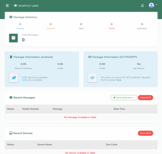Click the Delivered statistic label
The width and height of the screenshot is (162, 154).
142,28
